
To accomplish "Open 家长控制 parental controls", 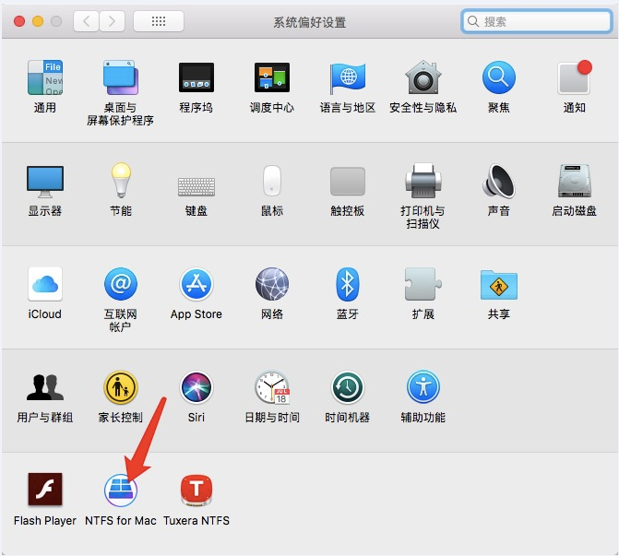I will (121, 387).
